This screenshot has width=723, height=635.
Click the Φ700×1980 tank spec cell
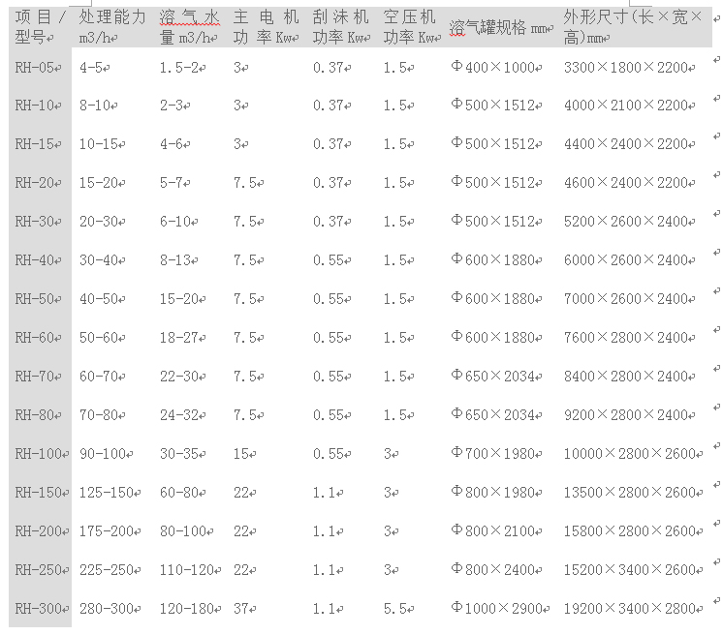coord(496,454)
